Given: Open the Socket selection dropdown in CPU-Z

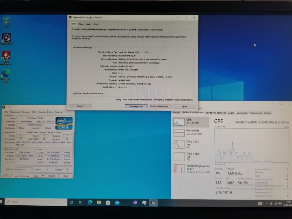Looking at the screenshot, I should click(x=24, y=169).
